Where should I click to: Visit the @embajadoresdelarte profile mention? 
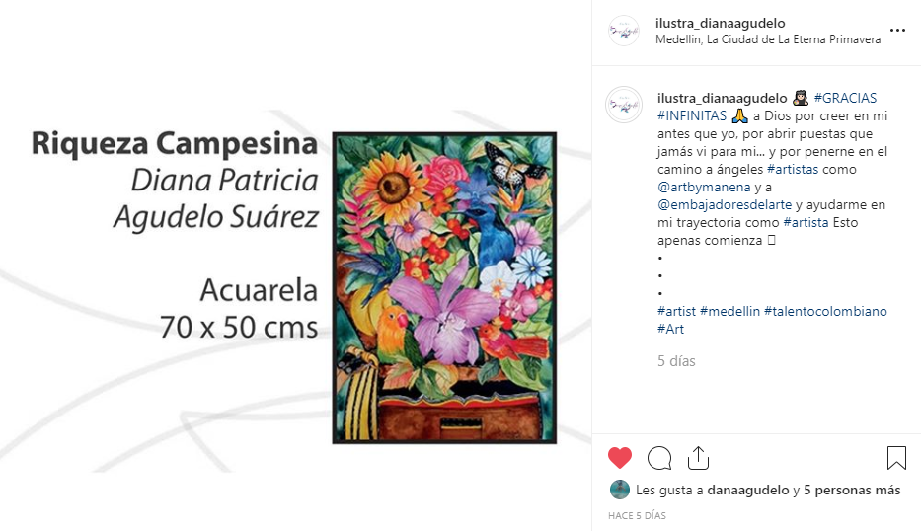point(725,204)
